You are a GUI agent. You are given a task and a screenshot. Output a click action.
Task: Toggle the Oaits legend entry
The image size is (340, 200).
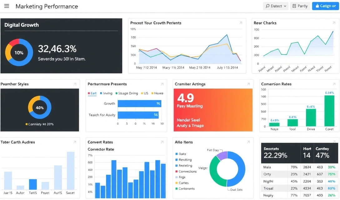coord(182,154)
